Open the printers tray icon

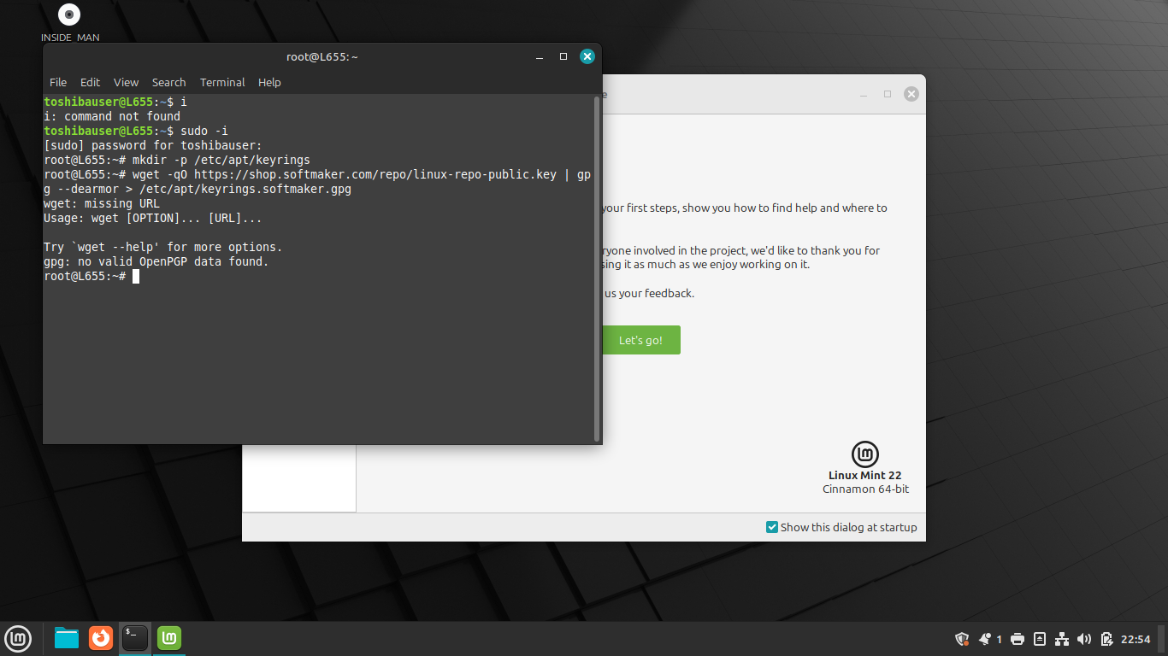coord(1018,639)
